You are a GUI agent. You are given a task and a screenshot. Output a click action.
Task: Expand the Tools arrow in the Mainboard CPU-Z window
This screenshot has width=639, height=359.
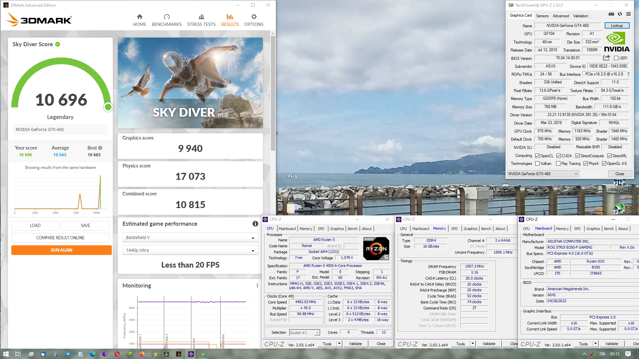click(595, 344)
